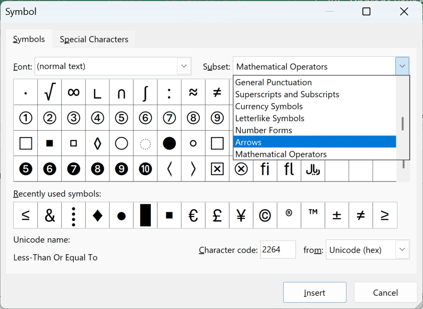Select the euro sign in recent symbols
This screenshot has height=309, width=423.
193,215
